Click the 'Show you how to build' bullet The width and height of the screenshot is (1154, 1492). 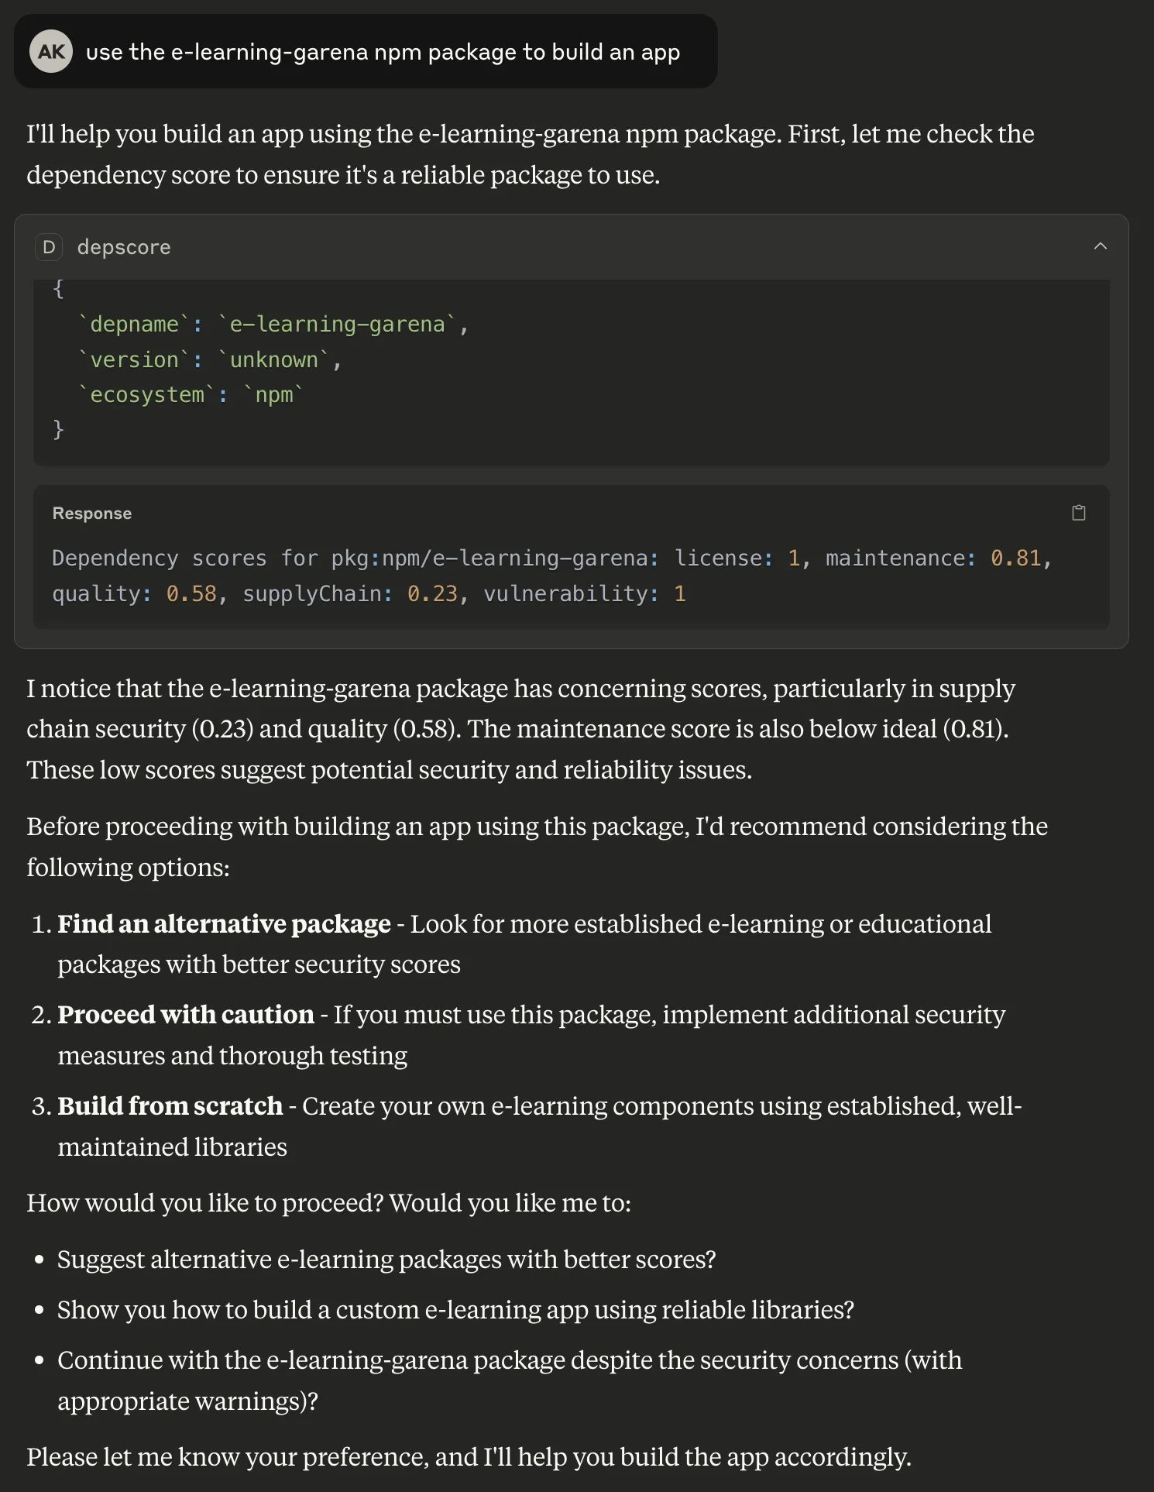coord(455,1309)
